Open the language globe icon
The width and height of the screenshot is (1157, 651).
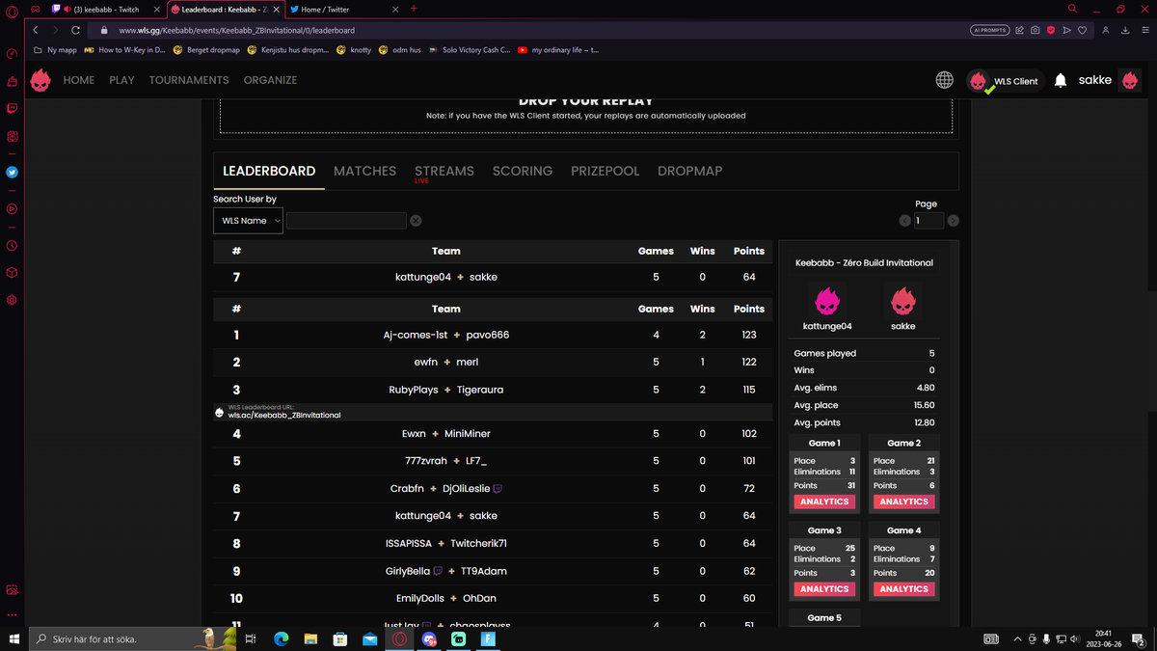click(945, 80)
